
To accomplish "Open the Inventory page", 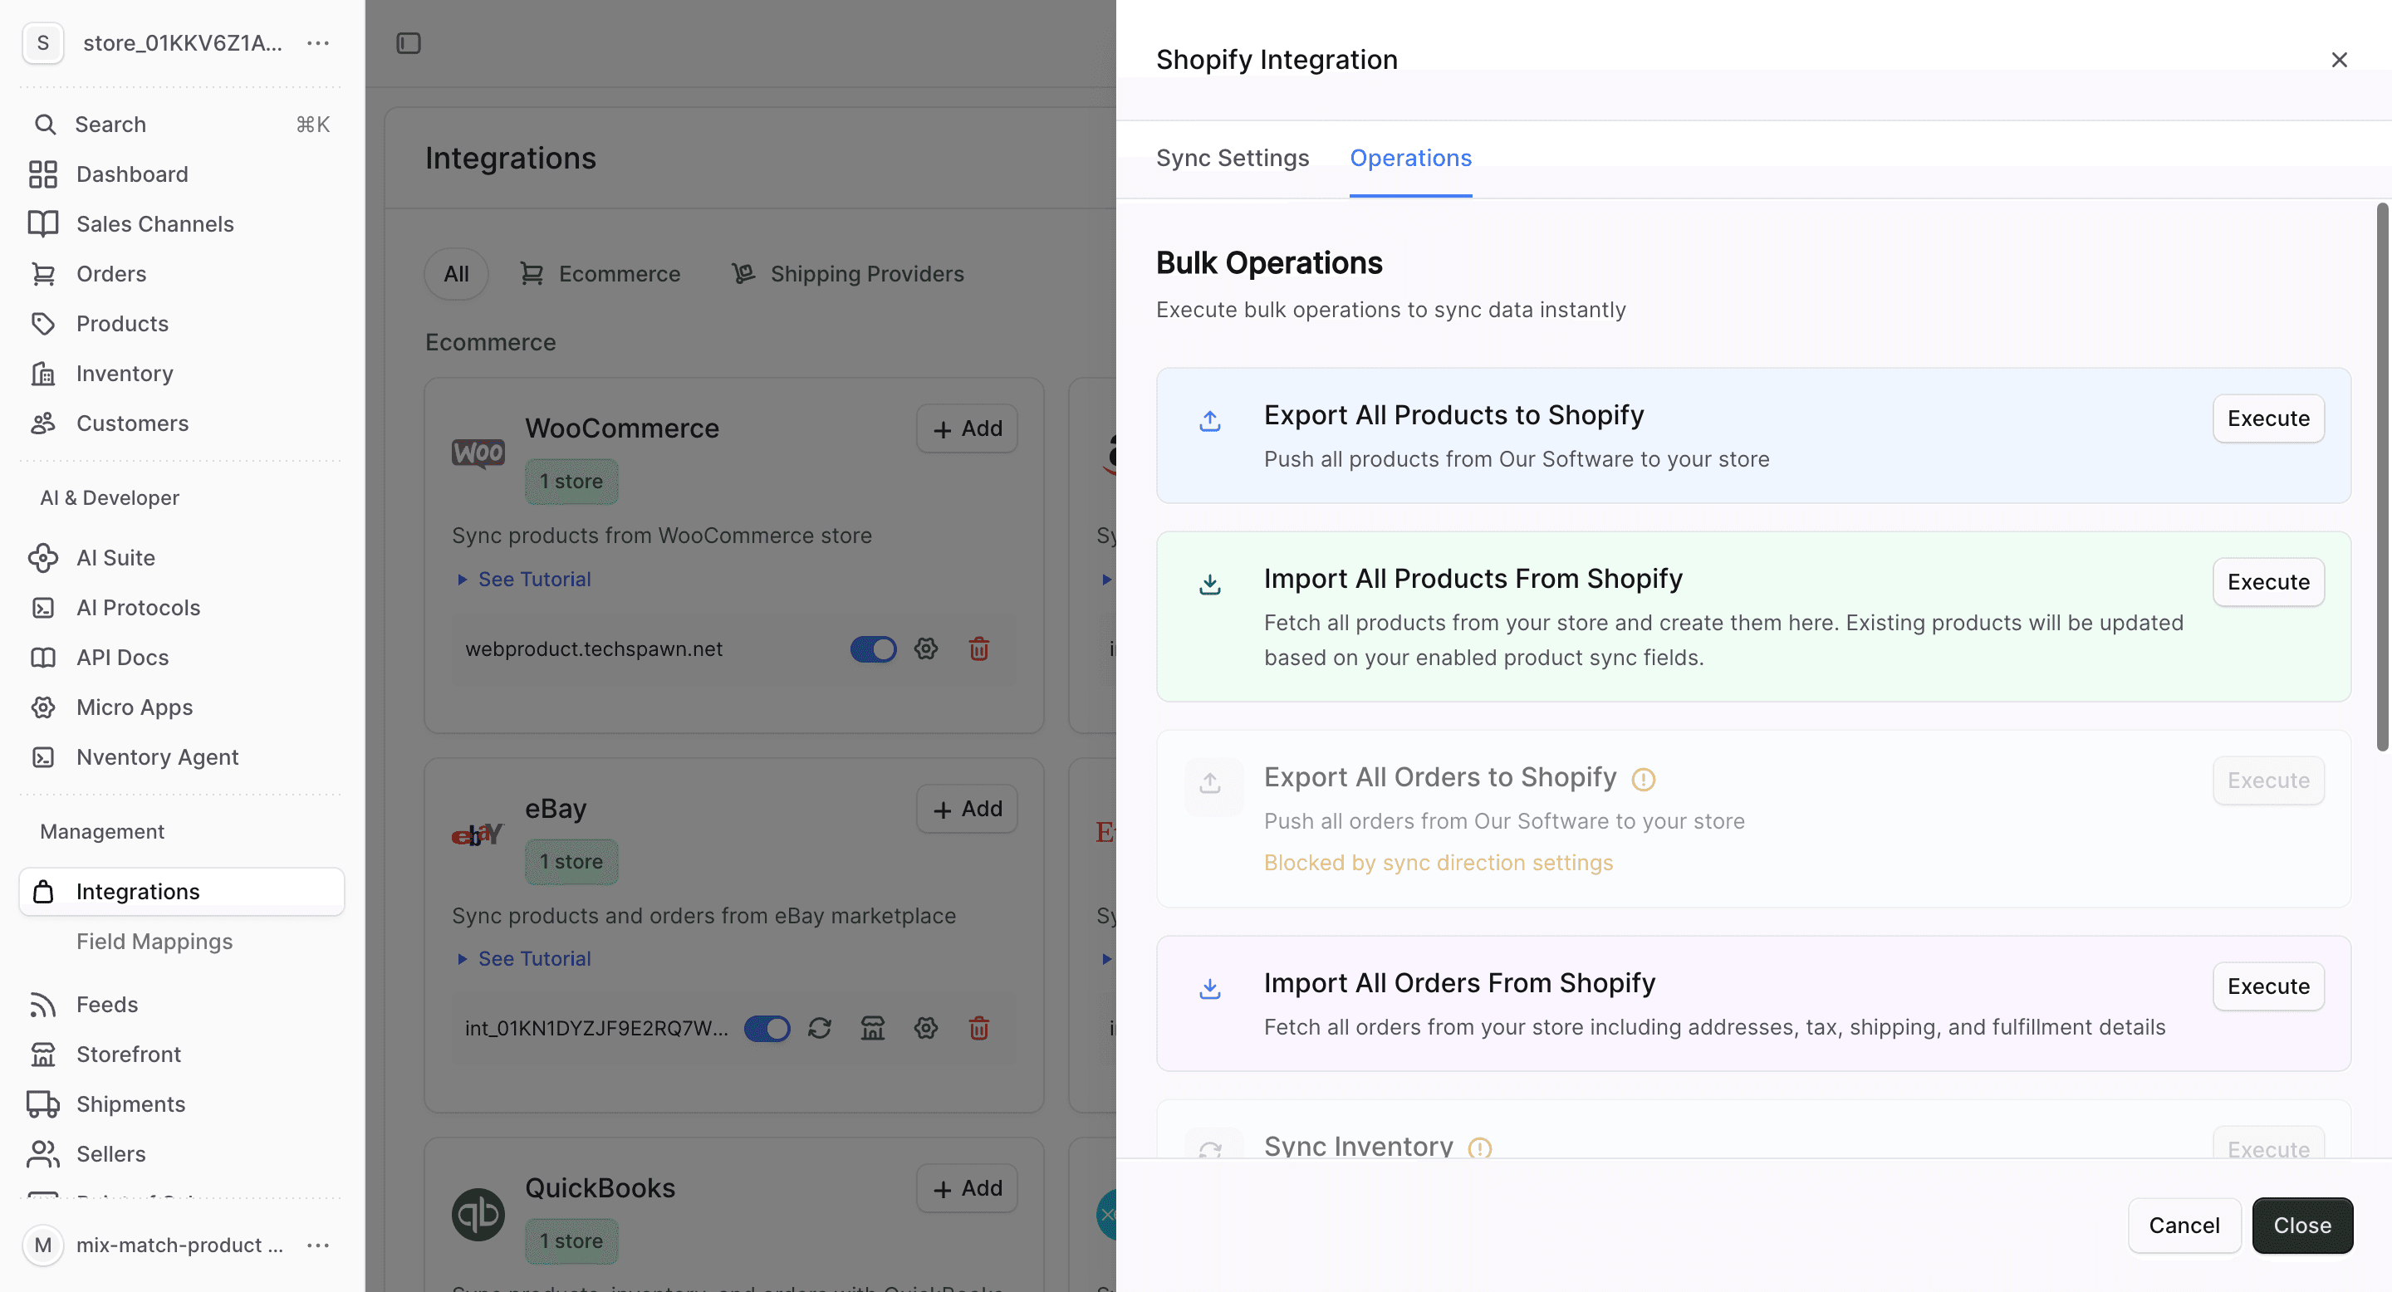I will pos(125,373).
